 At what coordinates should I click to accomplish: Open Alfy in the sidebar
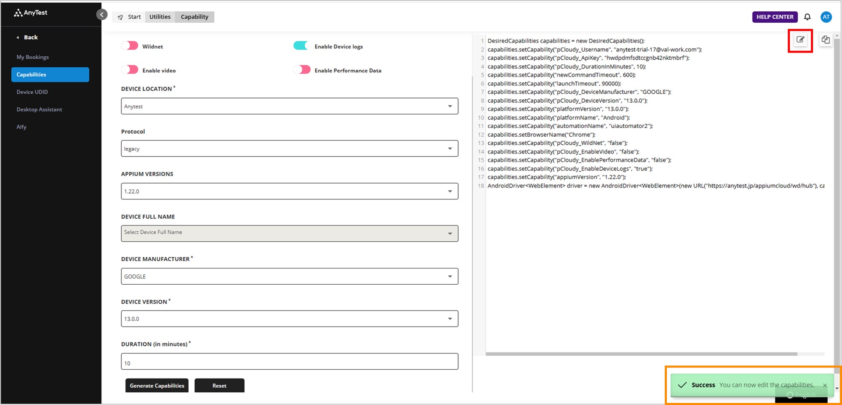coord(21,127)
